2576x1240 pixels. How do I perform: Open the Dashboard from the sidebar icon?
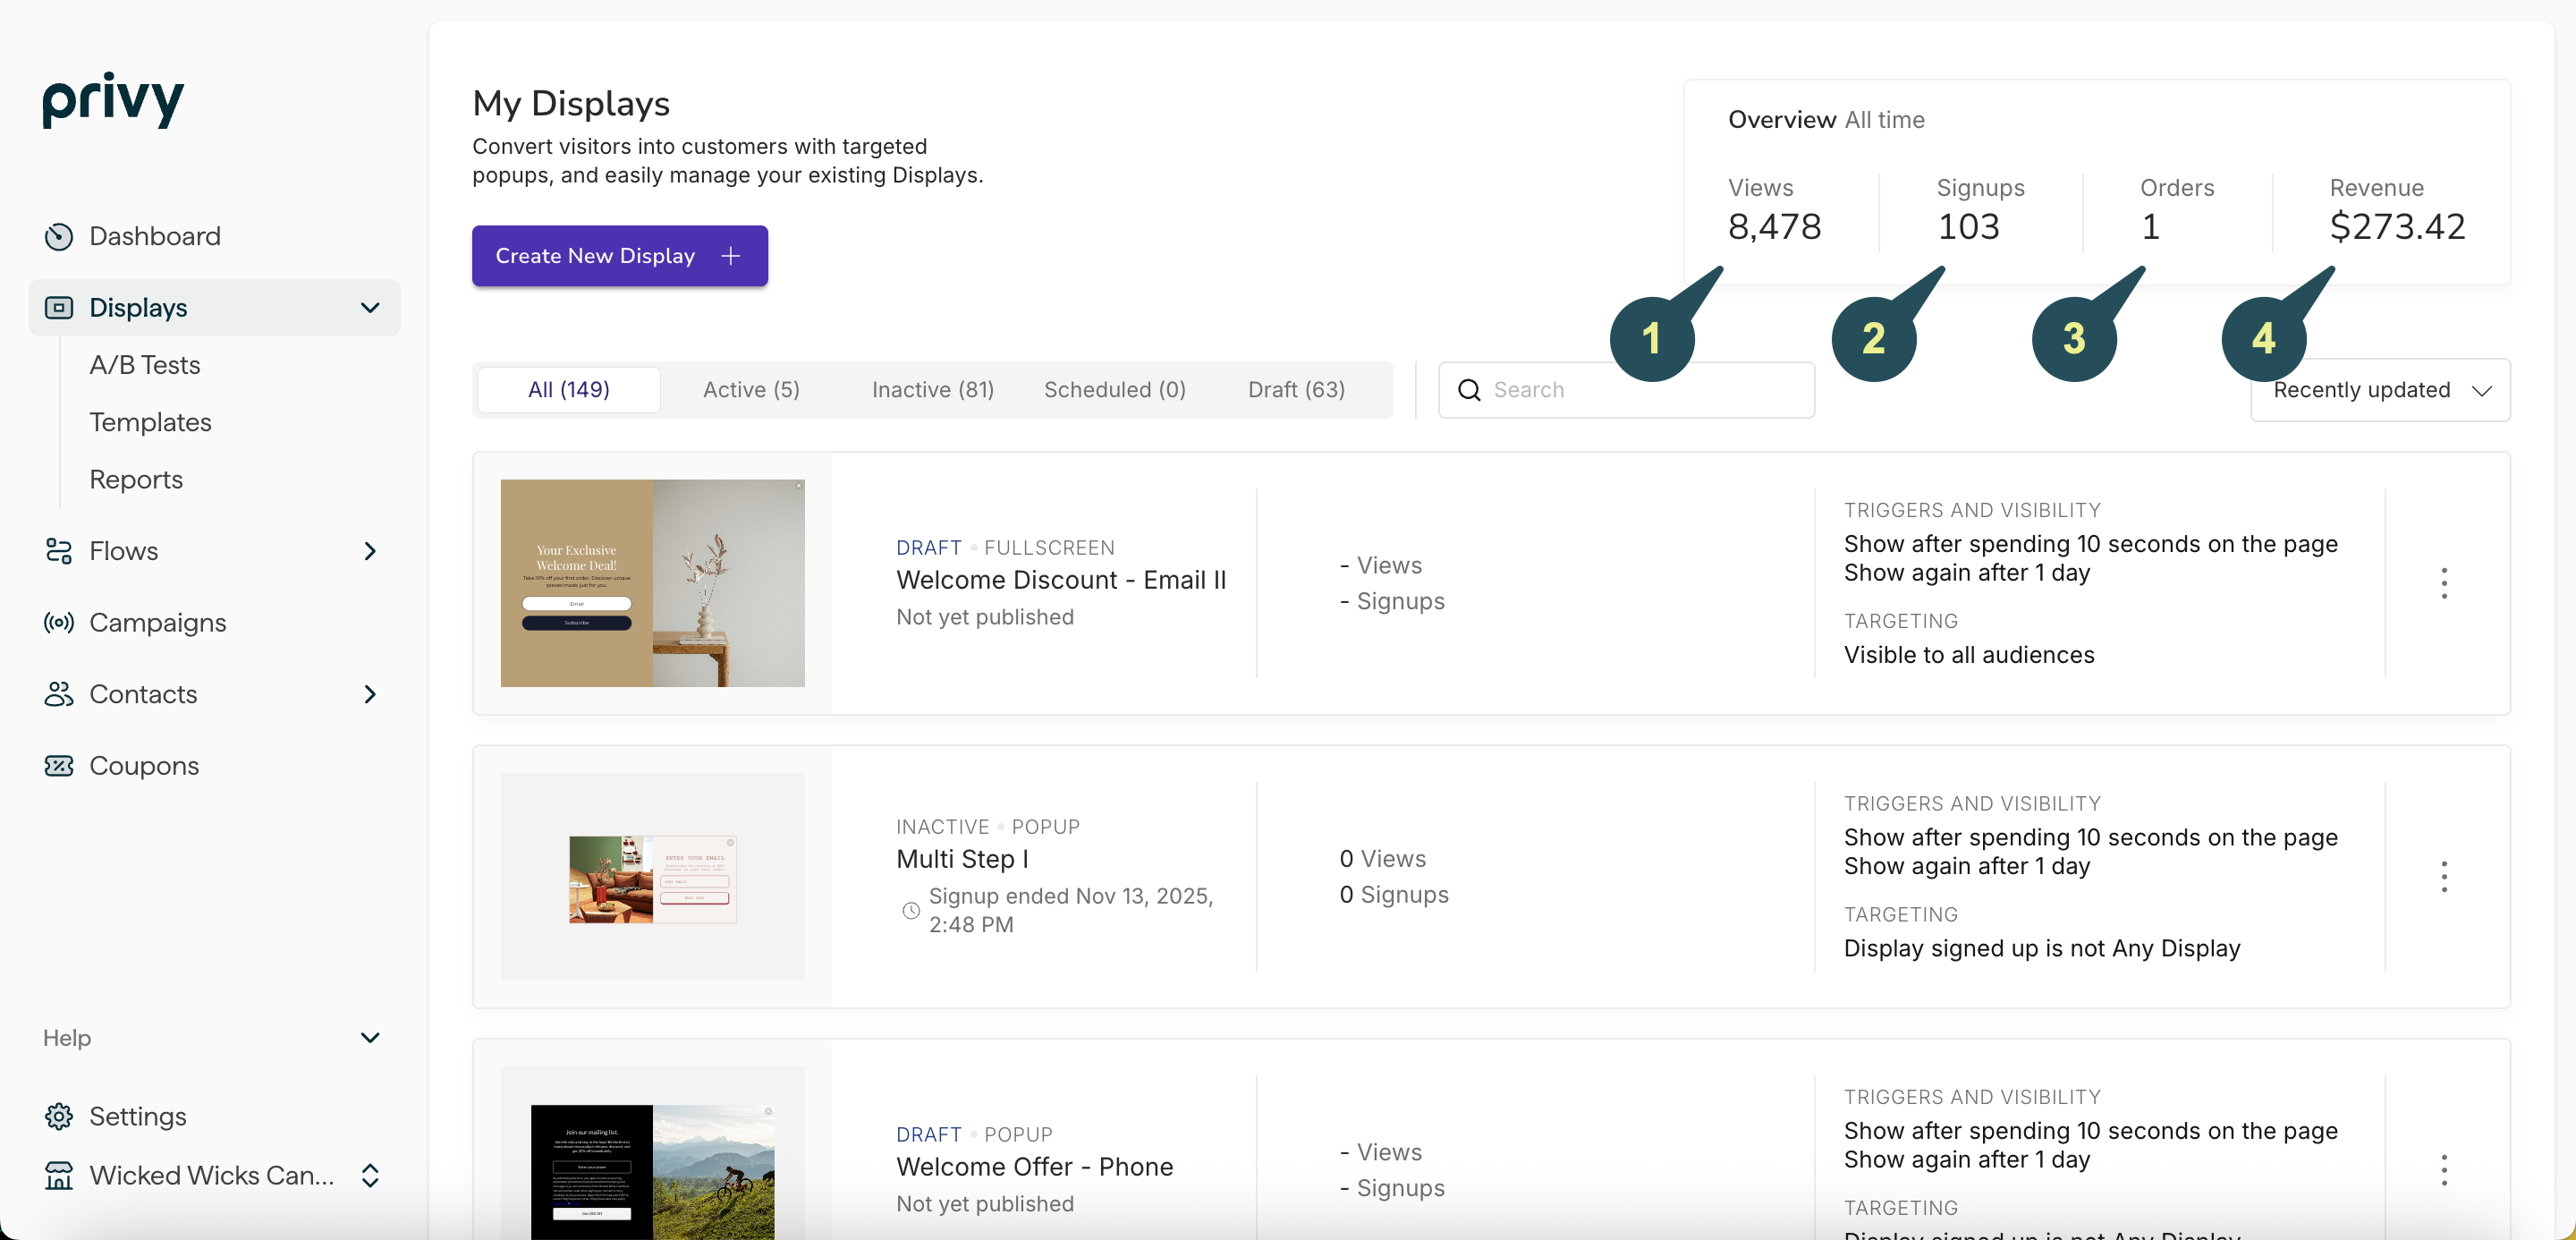tap(58, 236)
